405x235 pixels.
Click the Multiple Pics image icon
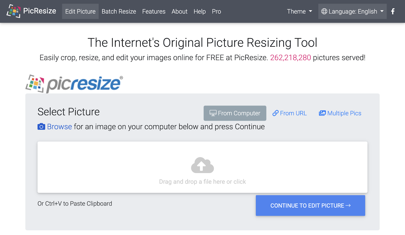click(322, 113)
